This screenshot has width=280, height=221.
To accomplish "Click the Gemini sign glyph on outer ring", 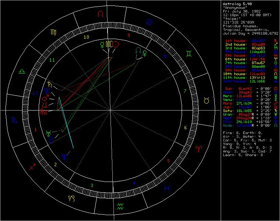I will [189, 54].
